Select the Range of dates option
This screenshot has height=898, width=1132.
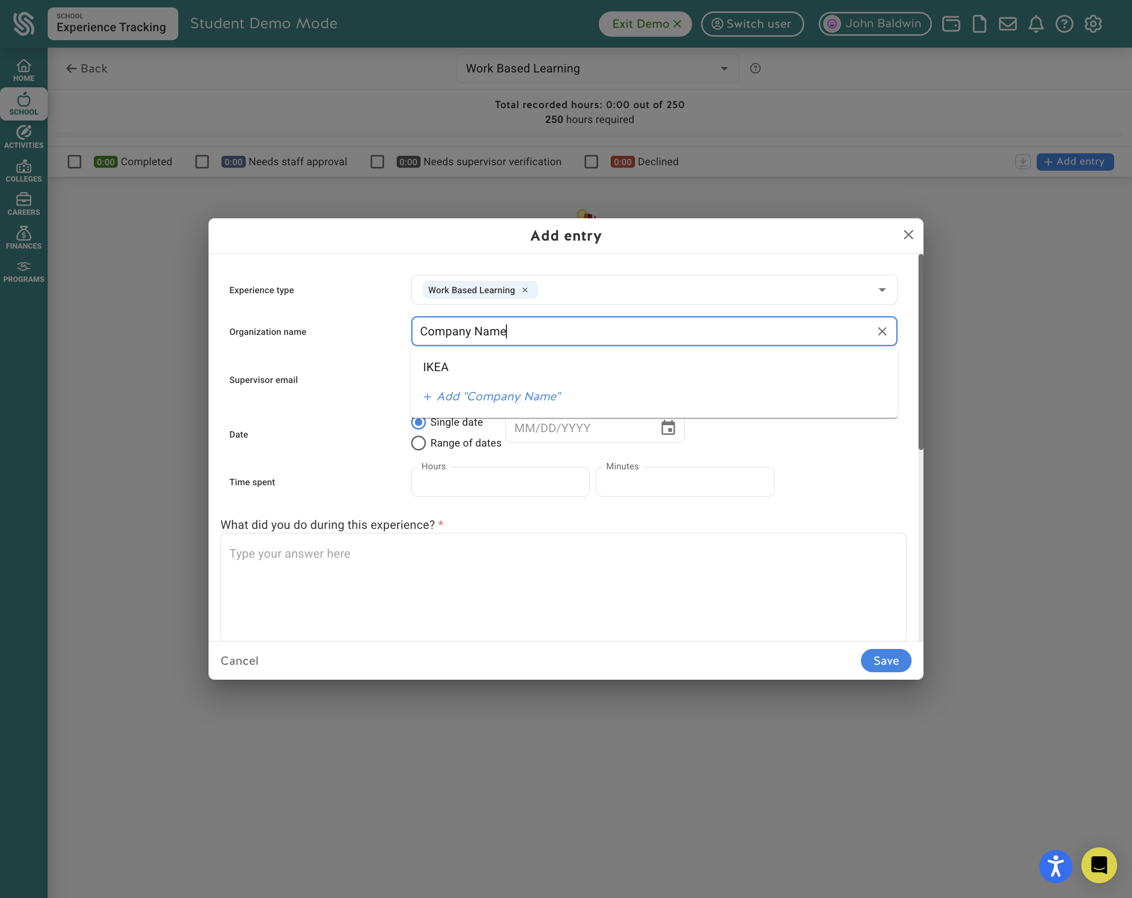(419, 443)
